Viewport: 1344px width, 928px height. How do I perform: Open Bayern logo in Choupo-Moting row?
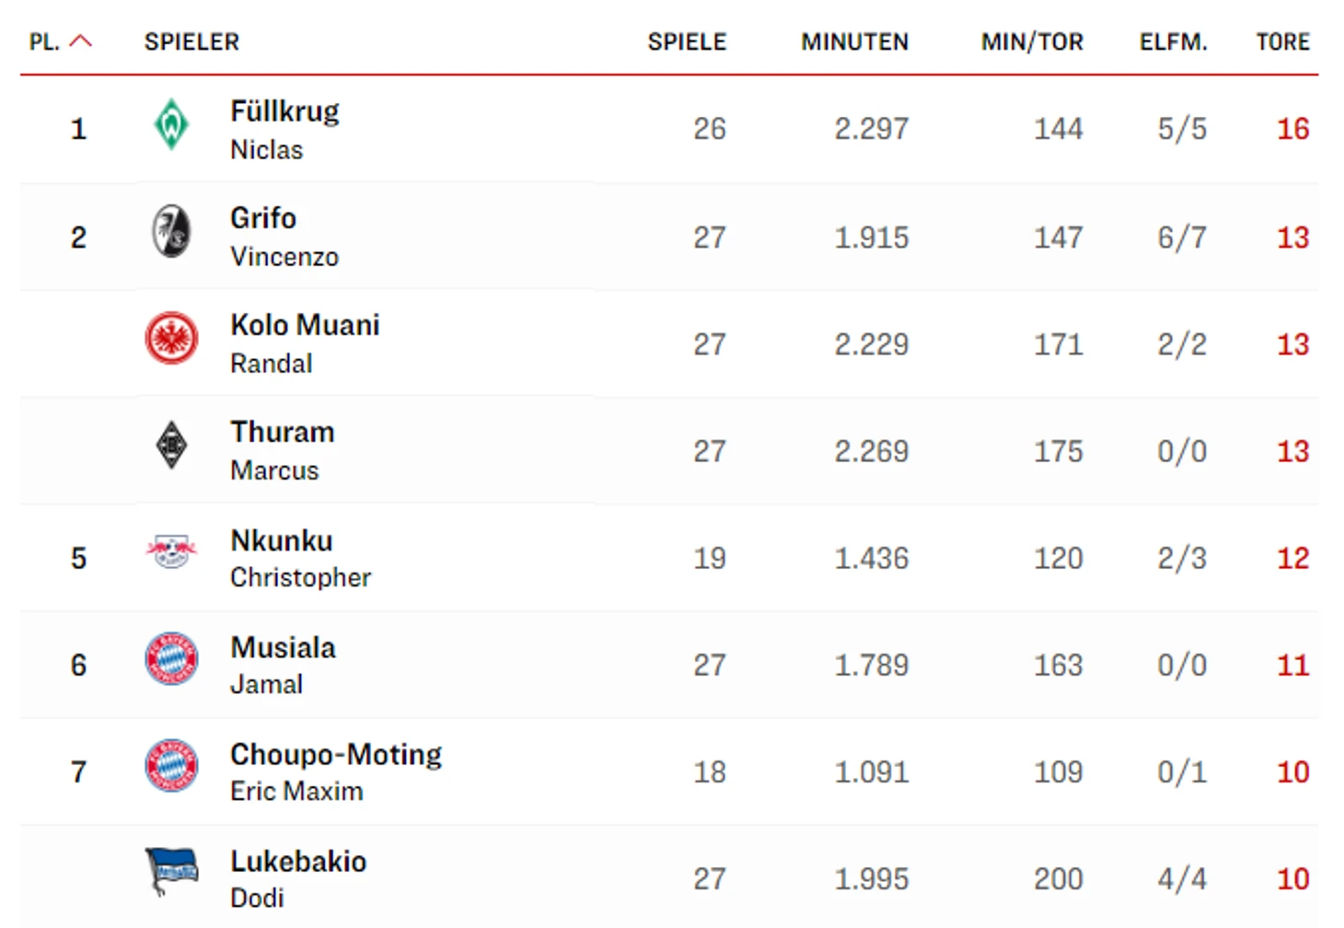(171, 766)
